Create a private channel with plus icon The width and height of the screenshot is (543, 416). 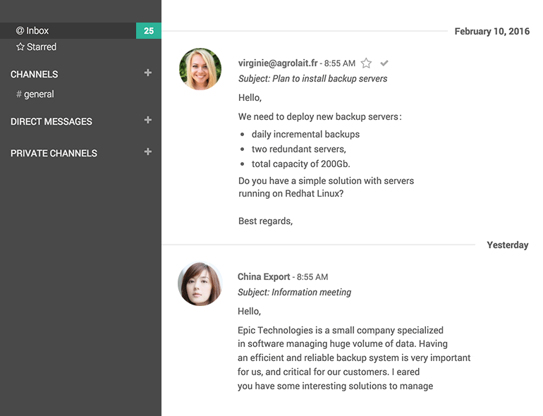(x=147, y=152)
